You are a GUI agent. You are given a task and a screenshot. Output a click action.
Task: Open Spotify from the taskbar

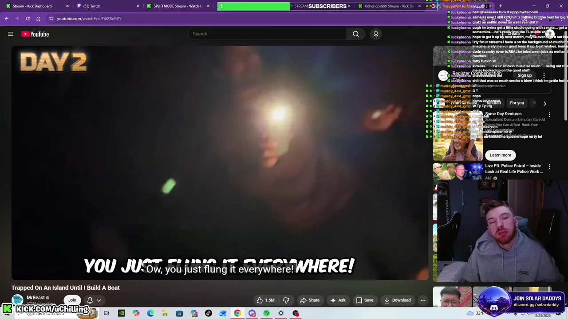pyautogui.click(x=266, y=313)
